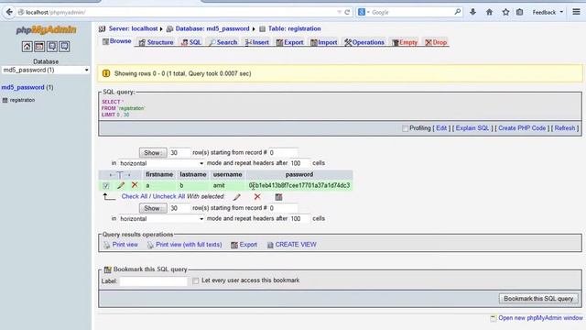Go back with browser back arrow
The image size is (586, 330).
9,12
